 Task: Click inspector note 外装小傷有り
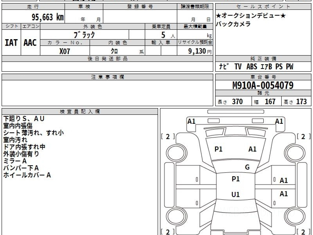(x=21, y=154)
